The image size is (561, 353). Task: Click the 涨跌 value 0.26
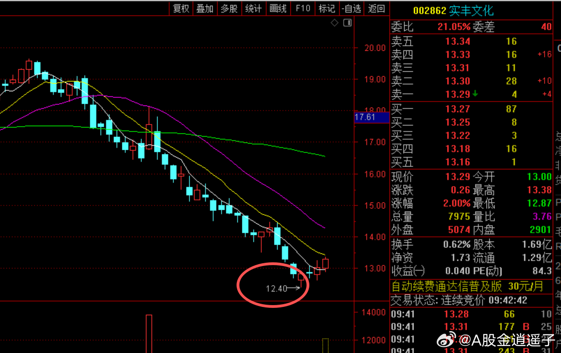(461, 190)
